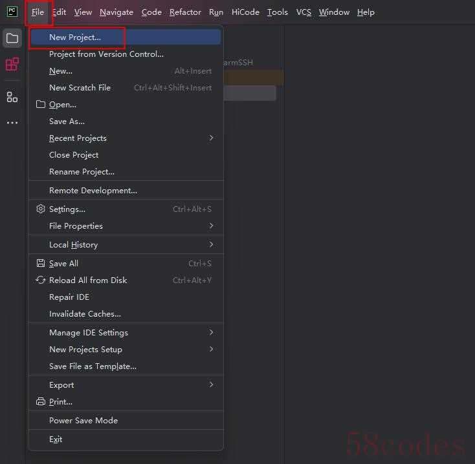The width and height of the screenshot is (475, 464).
Task: Open the Window menu
Action: (334, 12)
